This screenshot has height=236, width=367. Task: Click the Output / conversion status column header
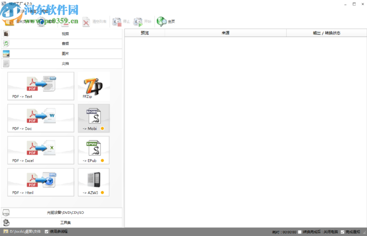point(327,33)
